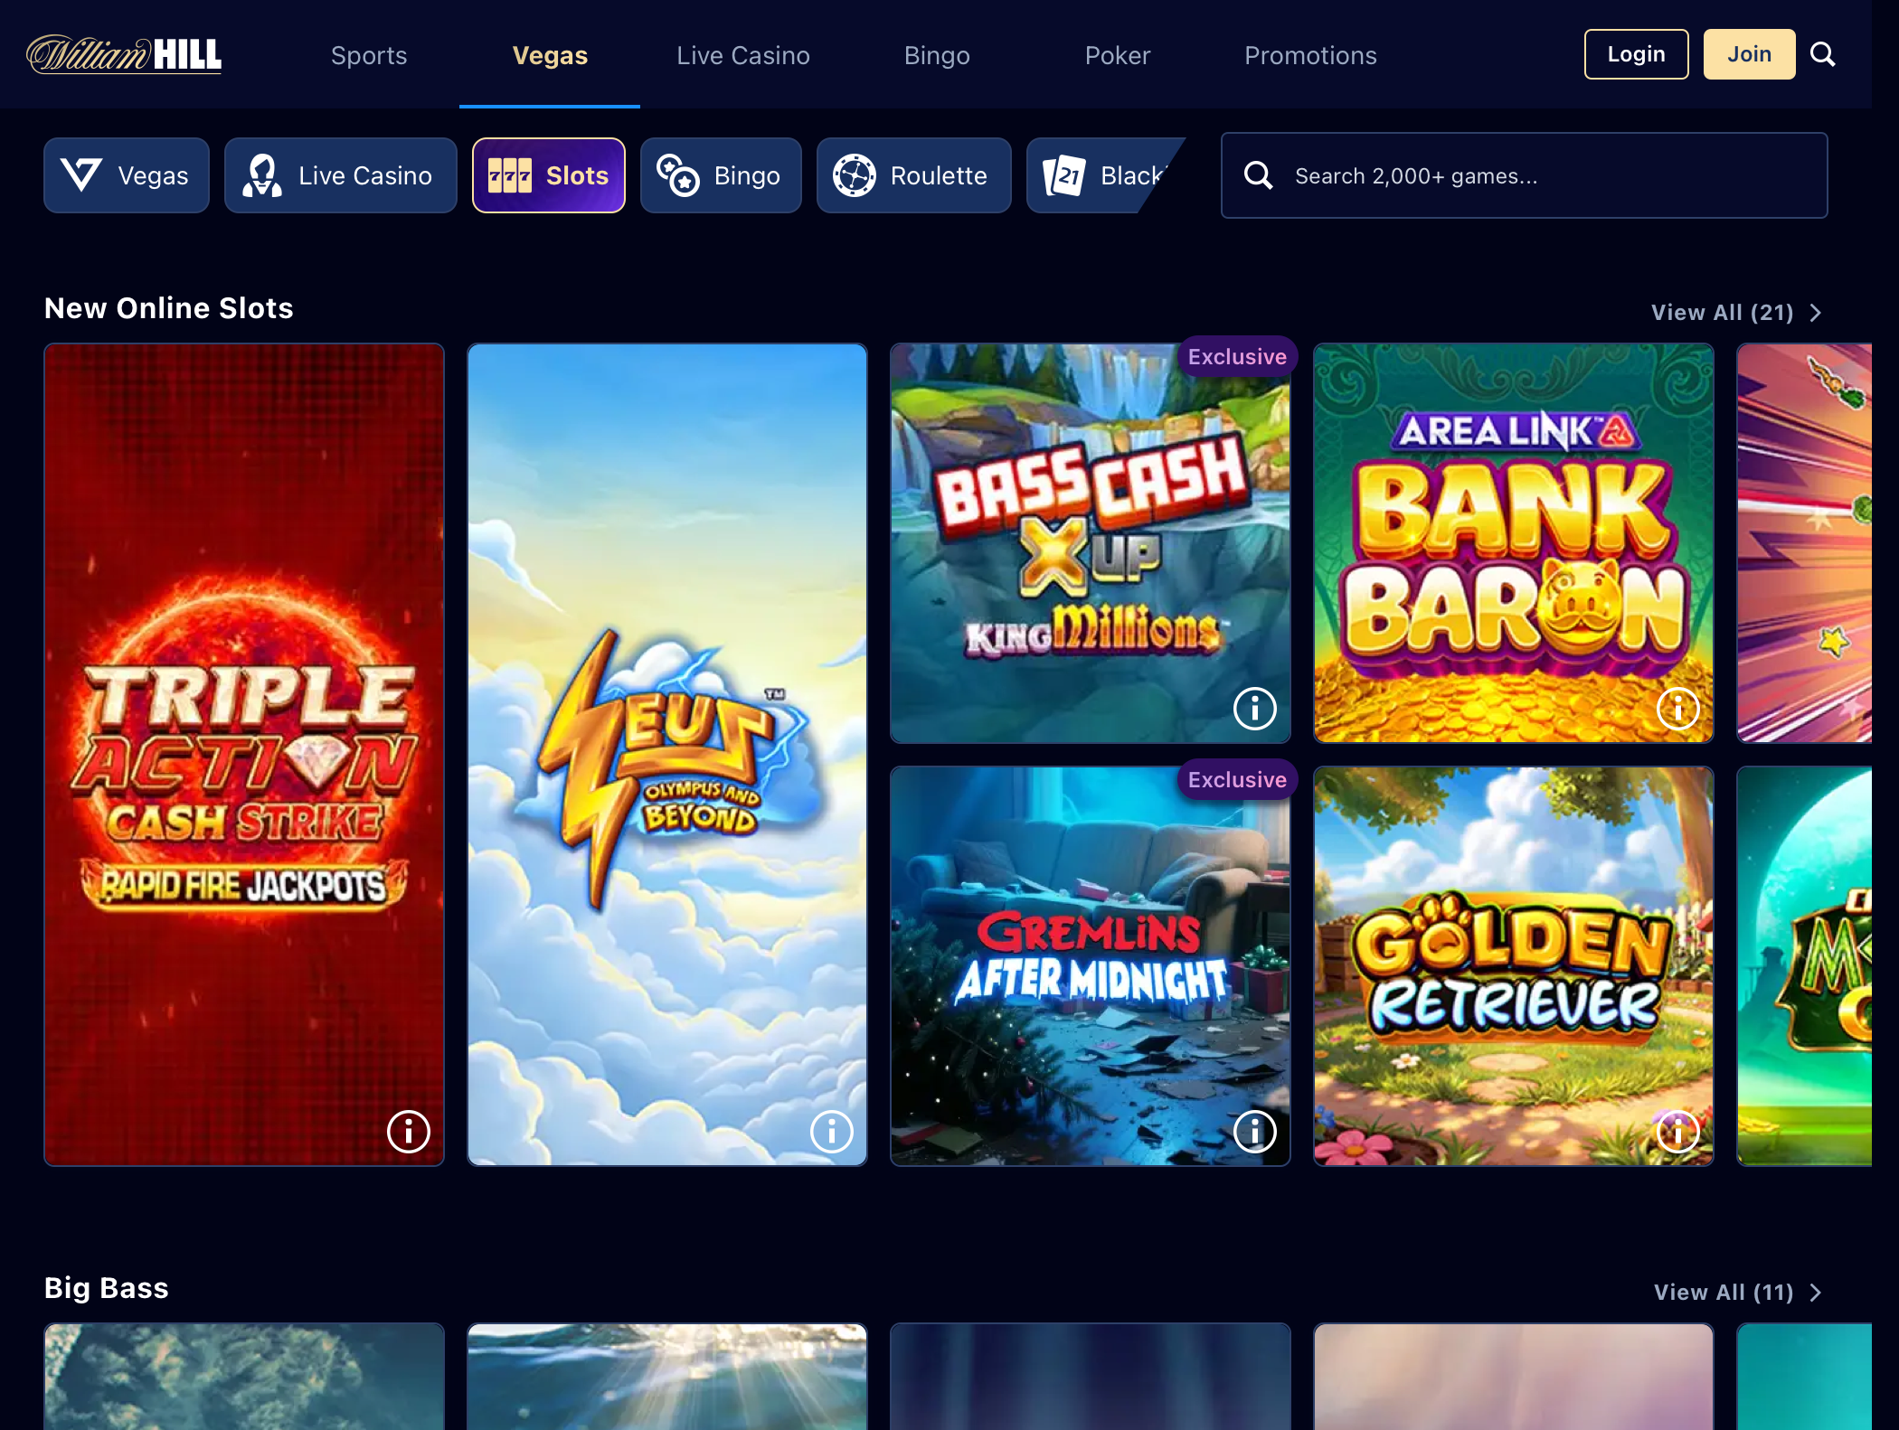
Task: Click the Join button
Action: 1749,54
